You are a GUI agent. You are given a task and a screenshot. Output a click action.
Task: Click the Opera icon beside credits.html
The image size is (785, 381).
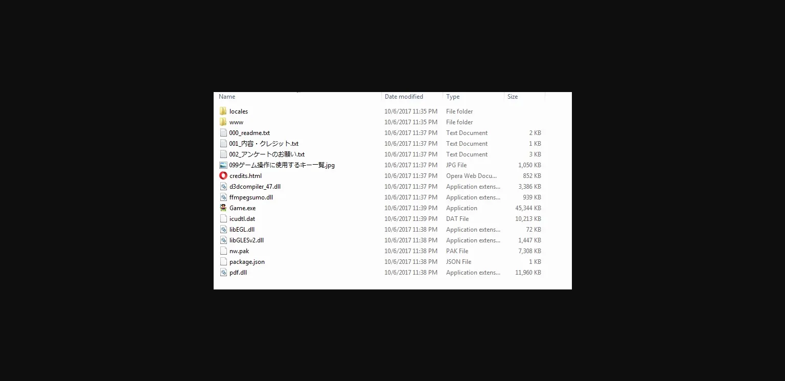click(x=223, y=176)
